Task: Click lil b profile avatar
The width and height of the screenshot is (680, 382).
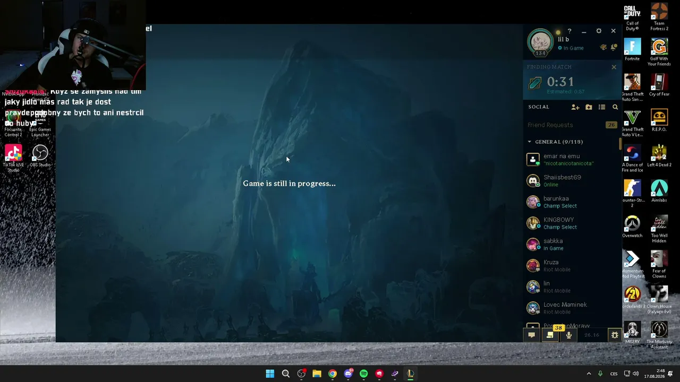Action: click(540, 41)
